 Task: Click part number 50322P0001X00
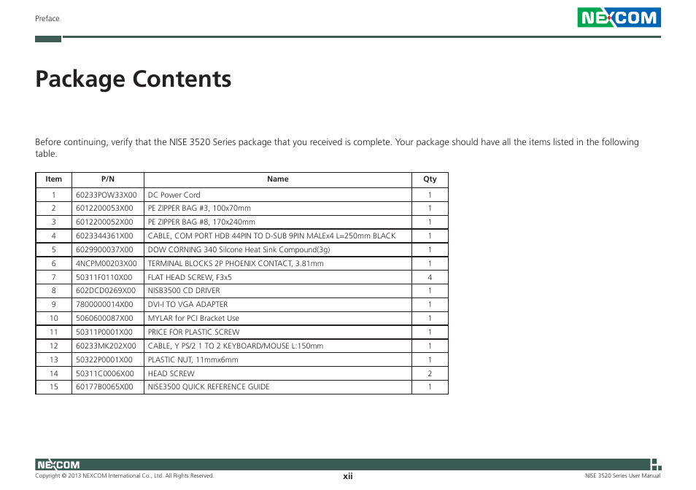pos(104,359)
